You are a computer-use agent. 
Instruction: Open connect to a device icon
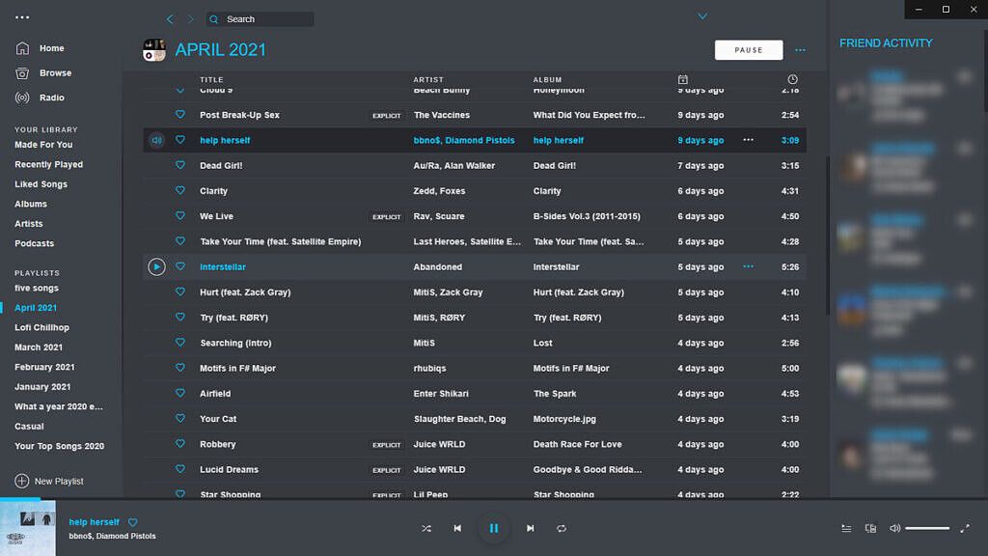pyautogui.click(x=871, y=528)
